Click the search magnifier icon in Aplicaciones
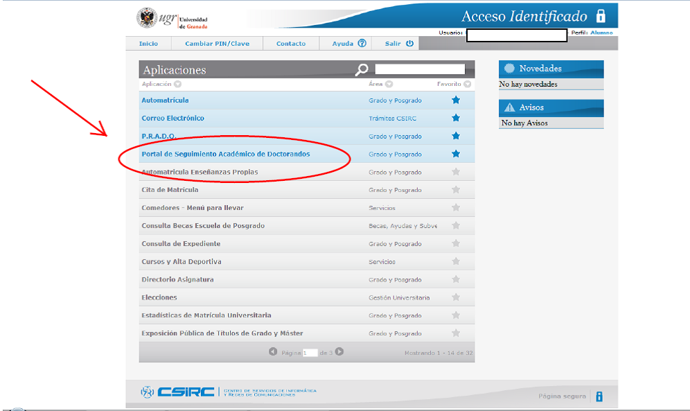Screen dimensions: 690x411 click(x=362, y=69)
